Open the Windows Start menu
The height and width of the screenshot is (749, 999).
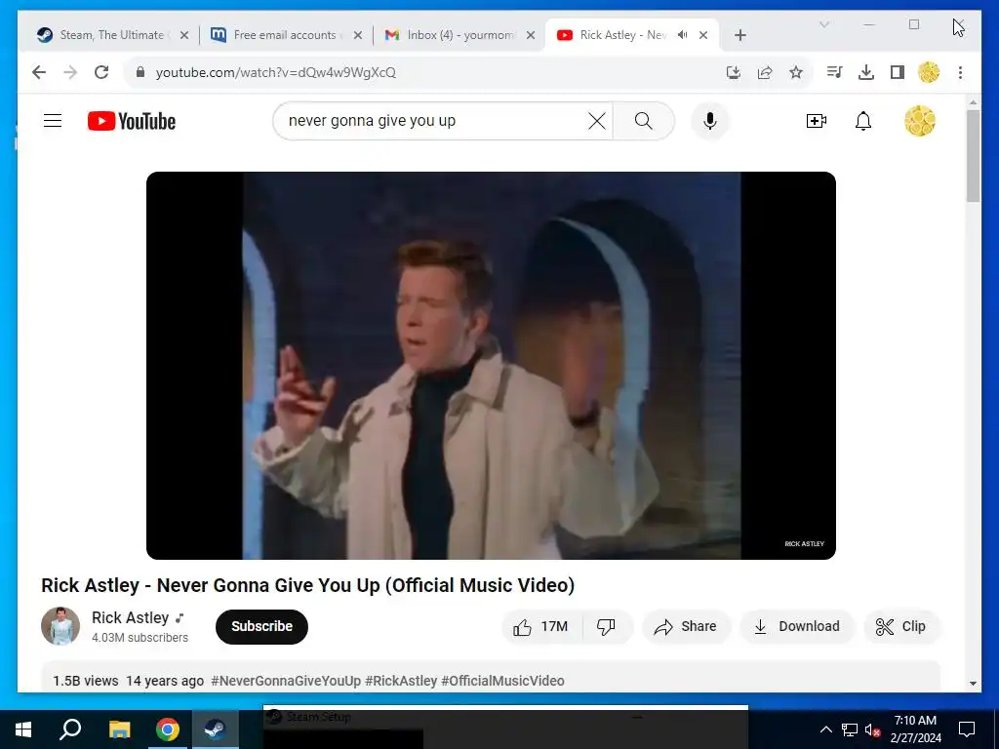click(x=23, y=729)
